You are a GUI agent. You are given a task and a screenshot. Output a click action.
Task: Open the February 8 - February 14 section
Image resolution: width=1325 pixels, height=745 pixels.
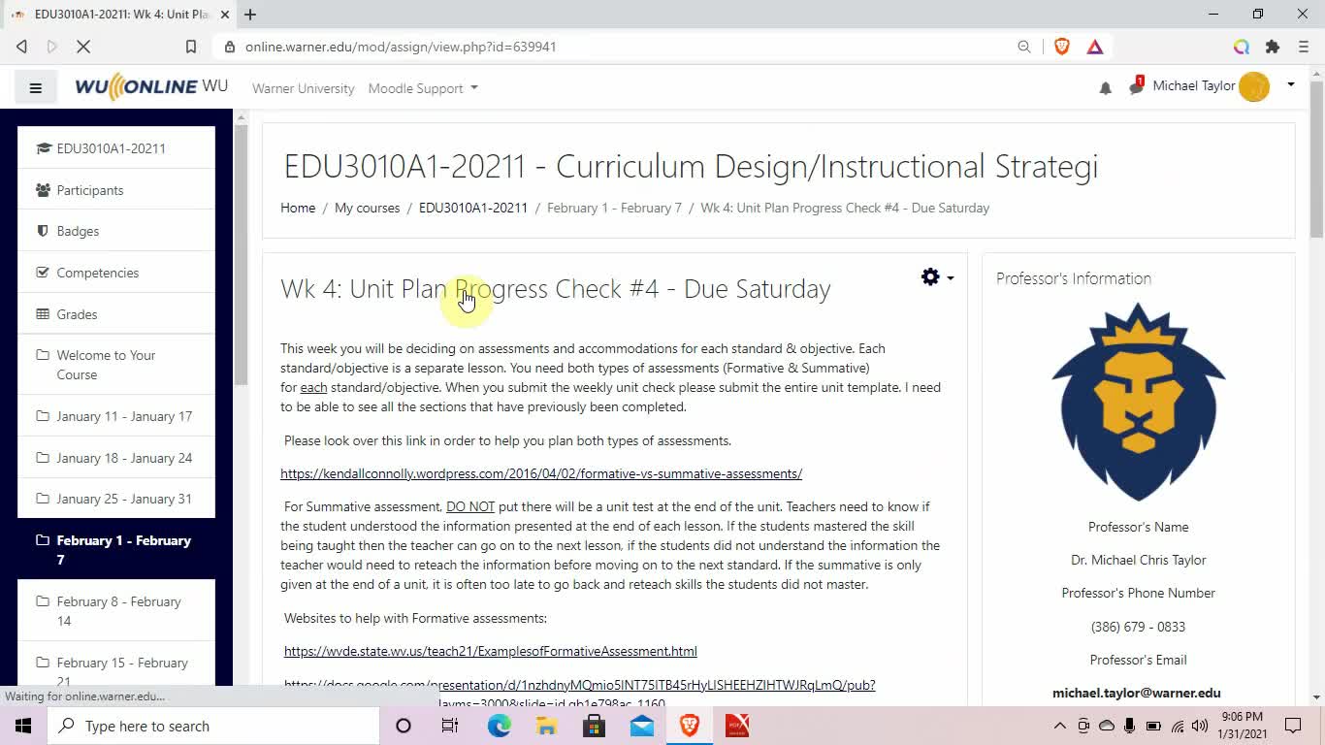(x=116, y=611)
